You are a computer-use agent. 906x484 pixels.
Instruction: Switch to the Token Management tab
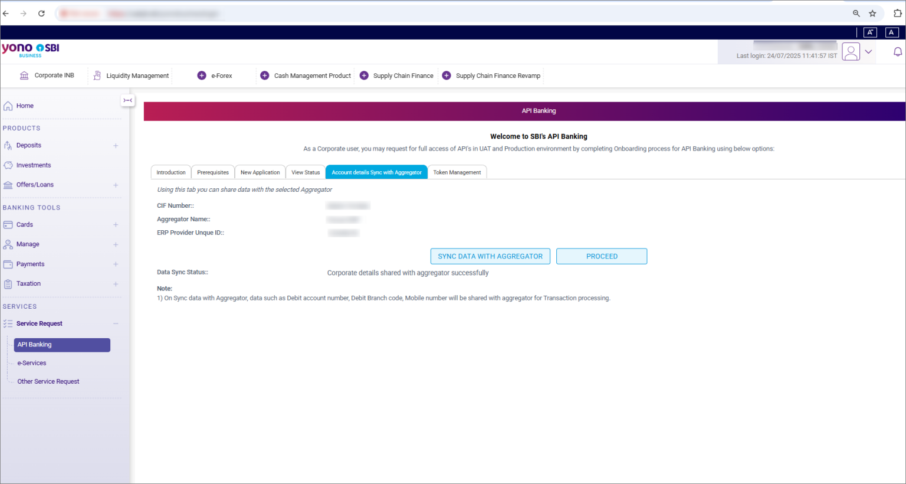pyautogui.click(x=457, y=172)
